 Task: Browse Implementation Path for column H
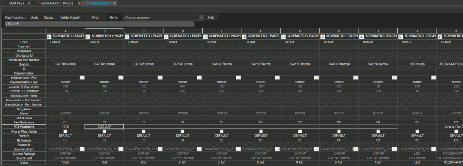tap(355, 77)
